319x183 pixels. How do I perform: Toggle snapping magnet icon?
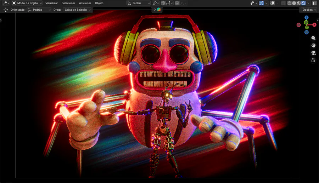tap(163, 3)
